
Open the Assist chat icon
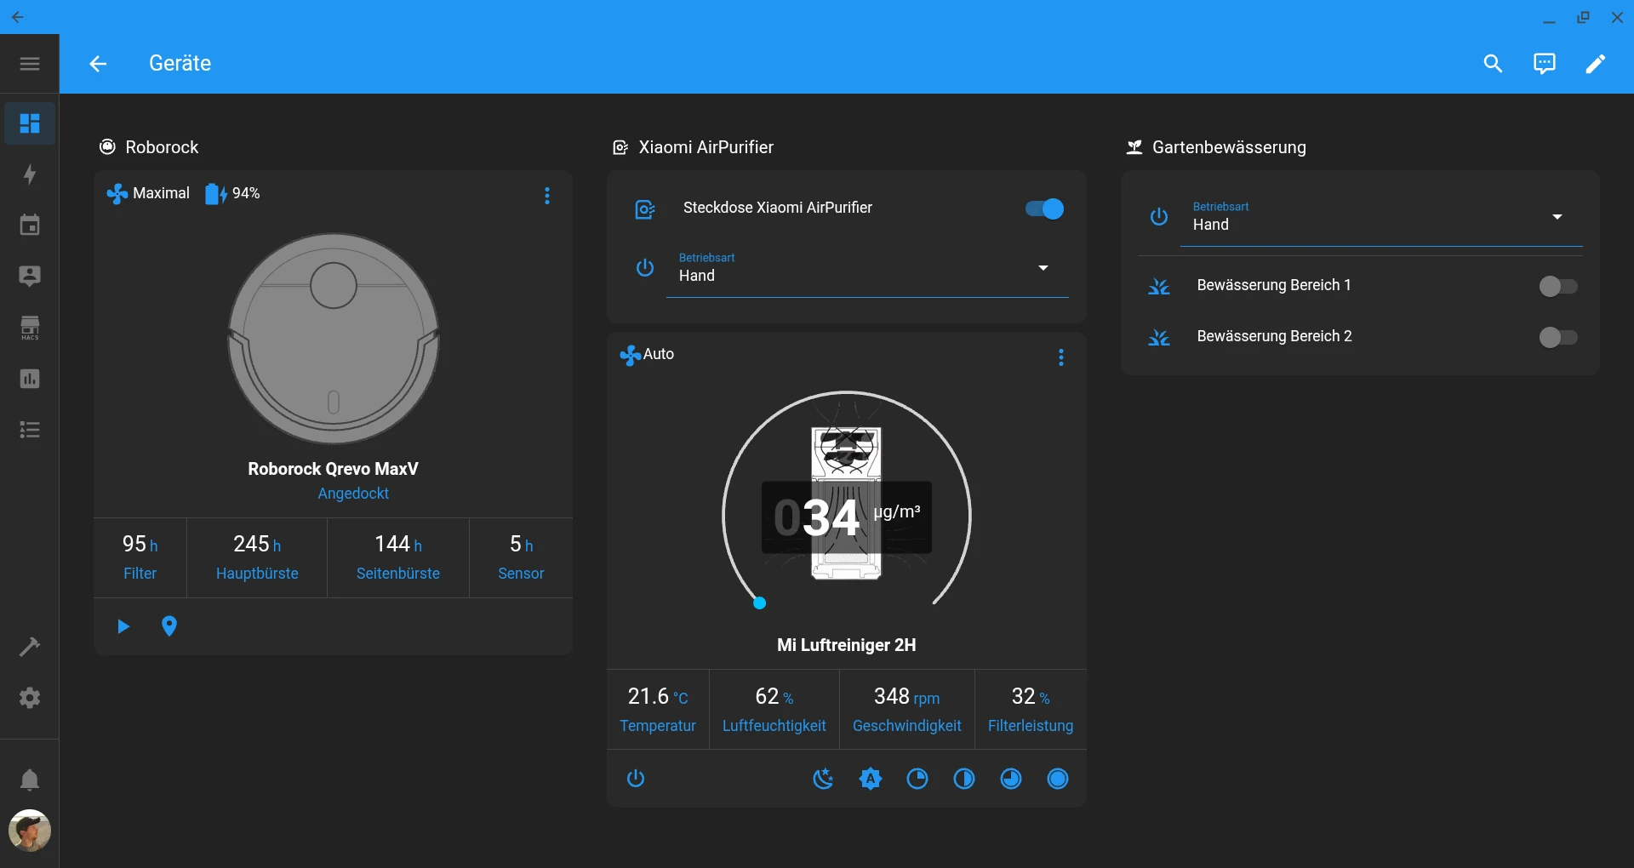(1544, 64)
